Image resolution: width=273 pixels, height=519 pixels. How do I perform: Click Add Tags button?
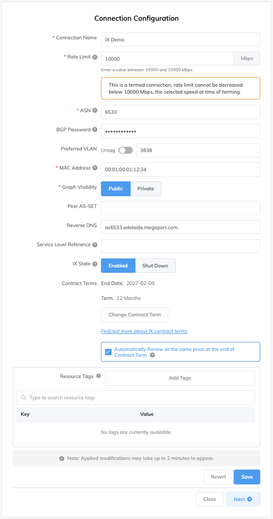pos(180,378)
